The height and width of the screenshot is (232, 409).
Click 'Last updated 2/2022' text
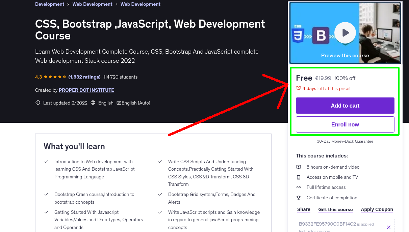pyautogui.click(x=65, y=103)
